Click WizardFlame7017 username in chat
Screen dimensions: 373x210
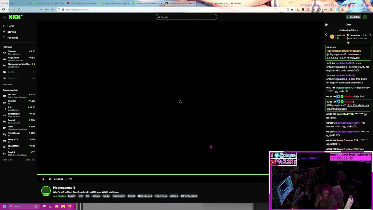346,88
